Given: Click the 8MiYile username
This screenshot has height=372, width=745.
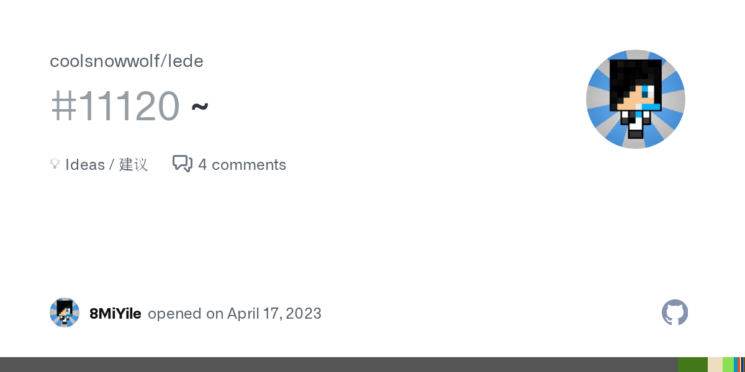Looking at the screenshot, I should pos(115,313).
